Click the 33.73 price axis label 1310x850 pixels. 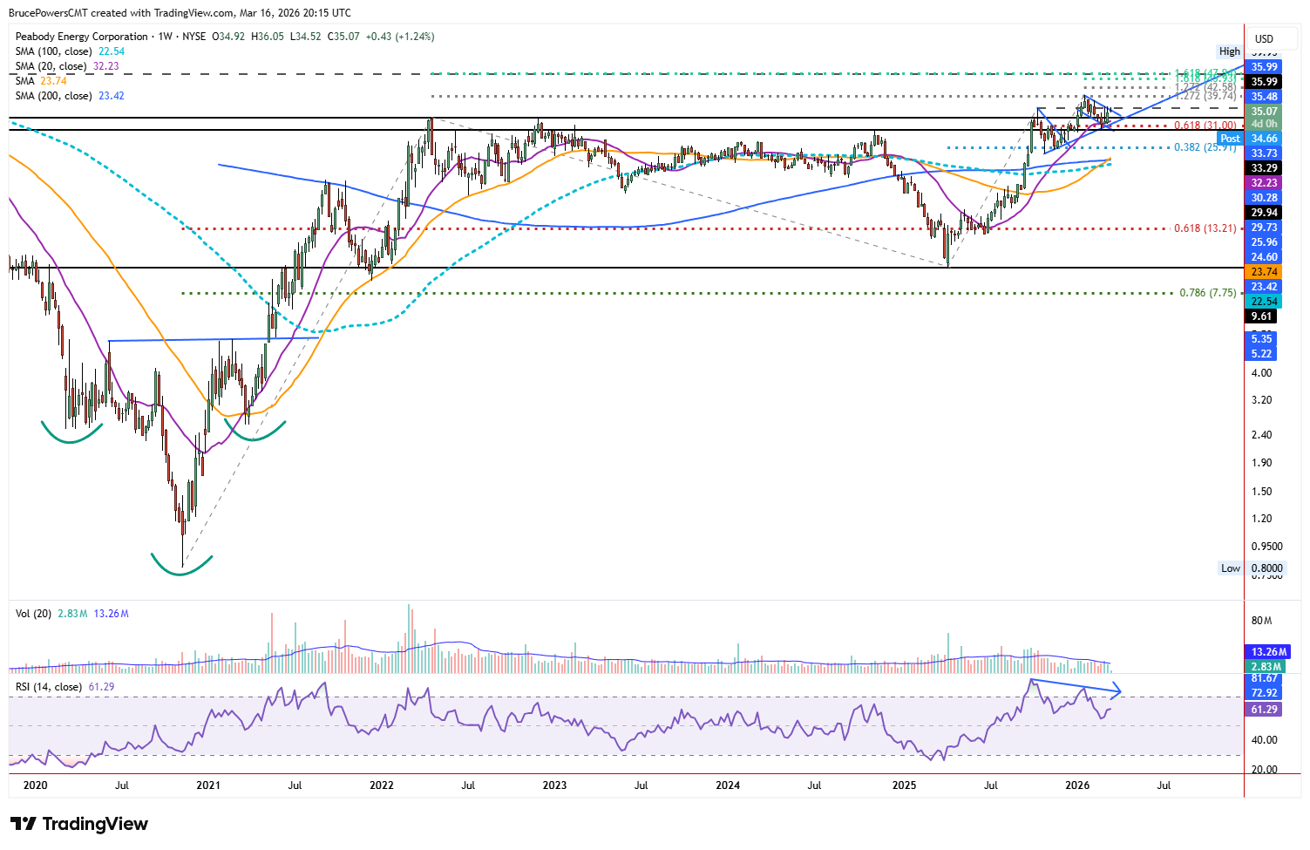pos(1264,153)
